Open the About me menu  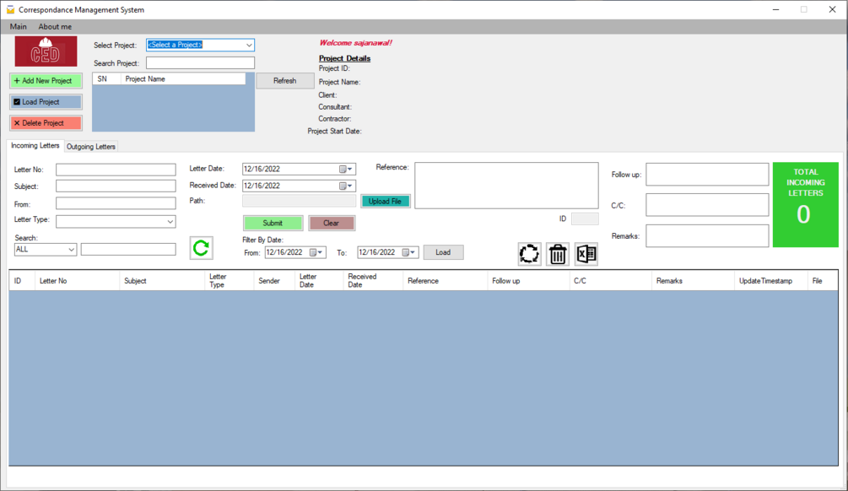tap(54, 26)
